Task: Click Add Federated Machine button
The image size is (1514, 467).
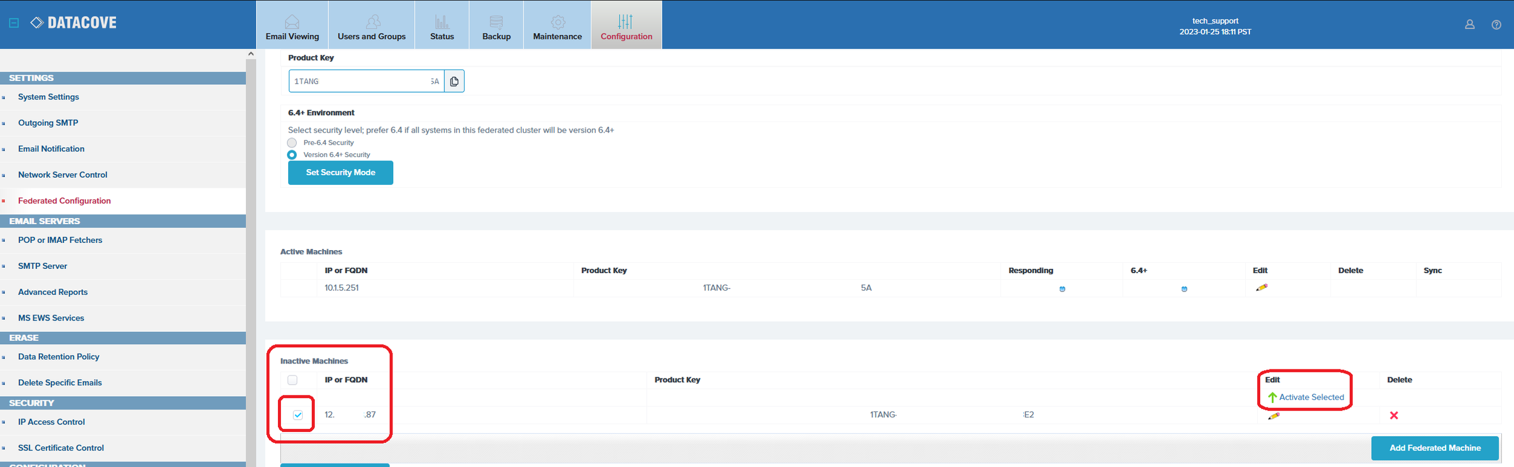Action: pyautogui.click(x=1434, y=448)
